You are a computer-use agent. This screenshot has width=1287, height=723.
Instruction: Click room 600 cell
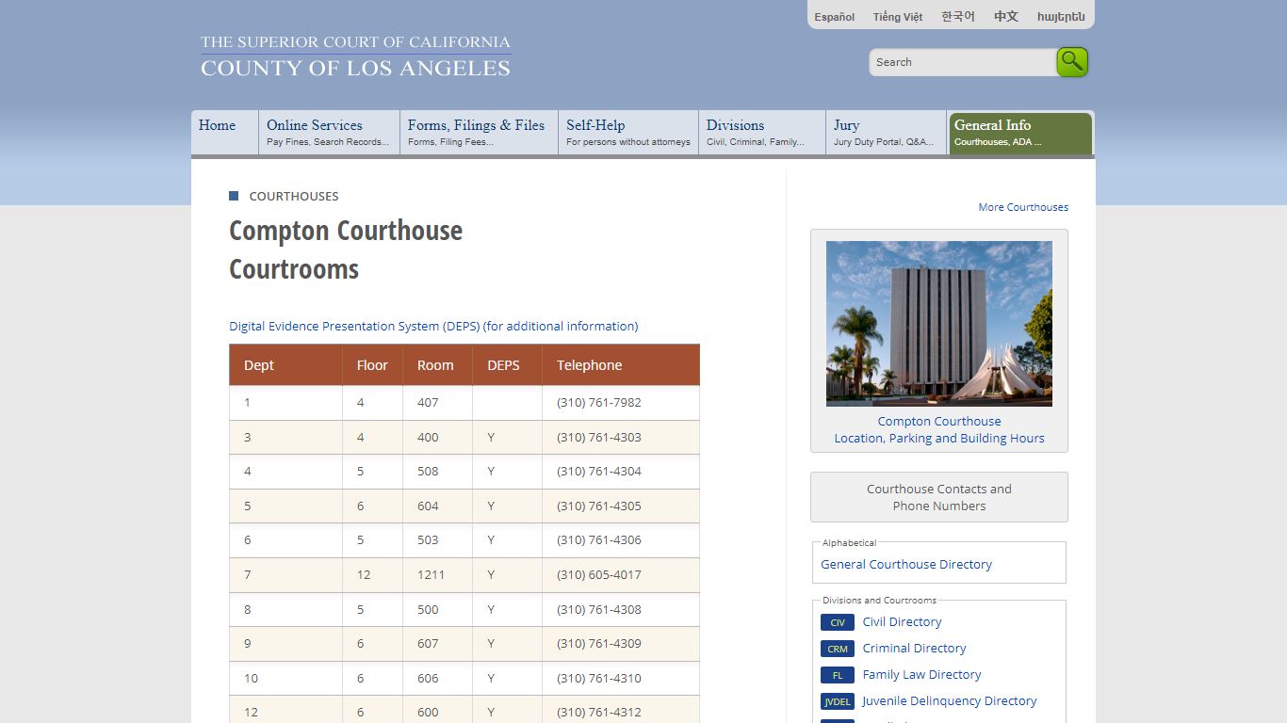click(437, 710)
